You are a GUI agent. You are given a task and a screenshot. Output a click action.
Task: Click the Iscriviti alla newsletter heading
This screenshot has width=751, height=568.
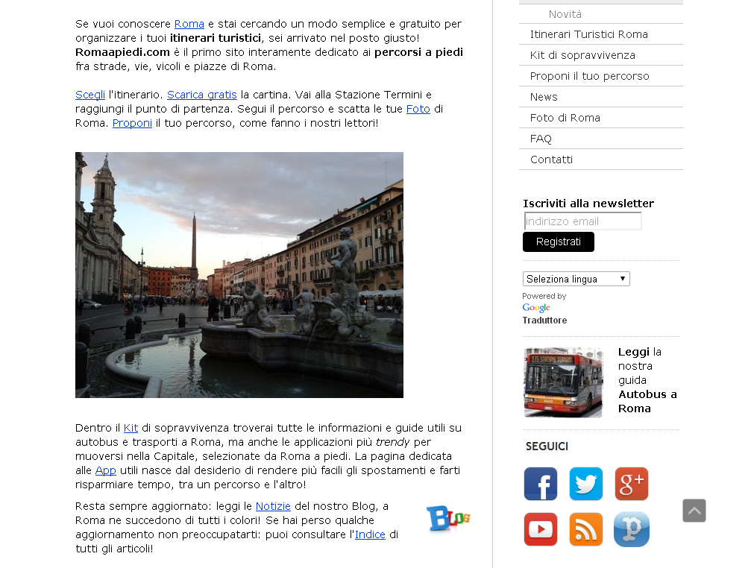coord(588,203)
